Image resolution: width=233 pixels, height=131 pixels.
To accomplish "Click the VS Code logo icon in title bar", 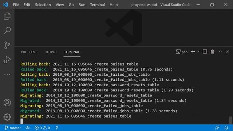I will [5, 5].
